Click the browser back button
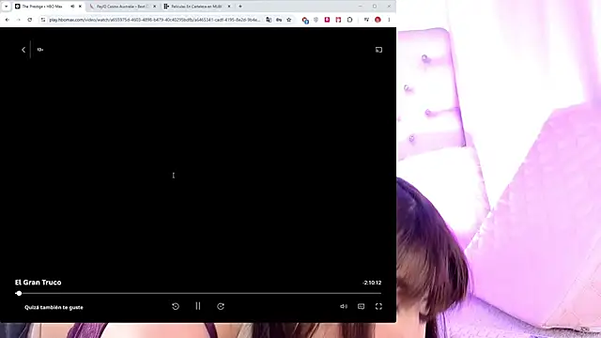Screen dimensions: 601x338 [8, 20]
